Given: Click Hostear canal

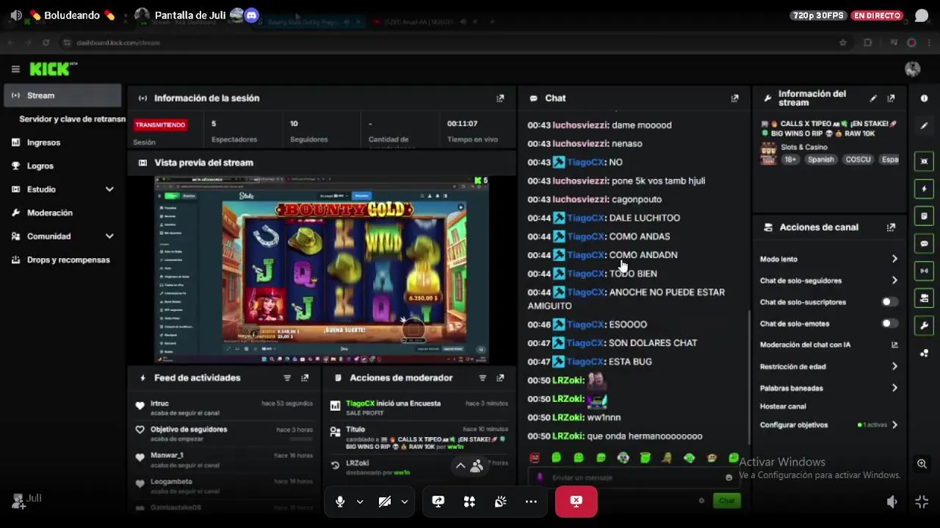Looking at the screenshot, I should coord(783,406).
